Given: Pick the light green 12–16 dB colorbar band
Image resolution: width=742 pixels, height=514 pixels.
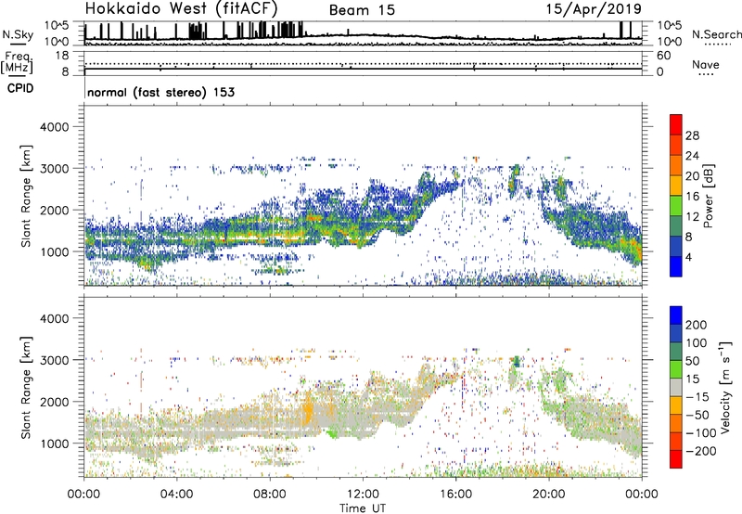Looking at the screenshot, I should coord(676,206).
